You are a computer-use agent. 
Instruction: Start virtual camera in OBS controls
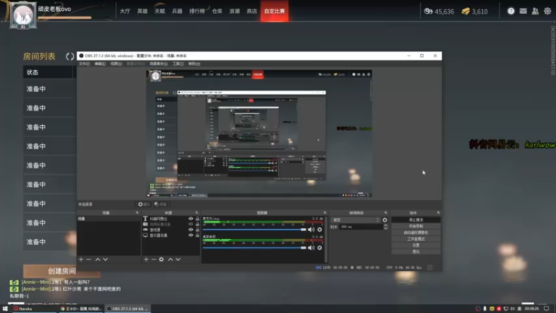tap(416, 232)
